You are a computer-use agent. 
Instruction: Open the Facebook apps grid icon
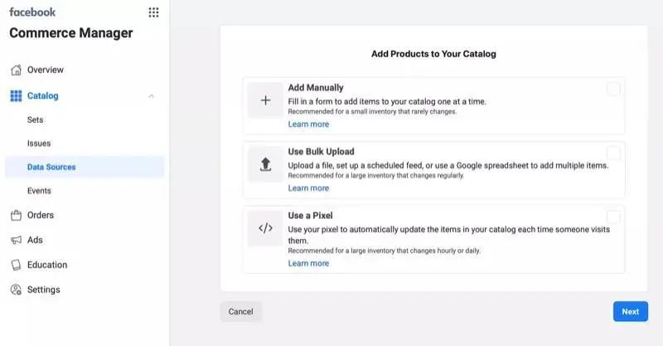click(x=153, y=12)
